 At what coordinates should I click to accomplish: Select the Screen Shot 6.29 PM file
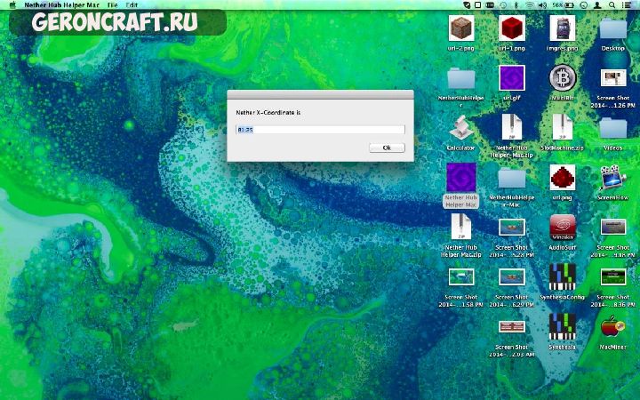coord(512,277)
